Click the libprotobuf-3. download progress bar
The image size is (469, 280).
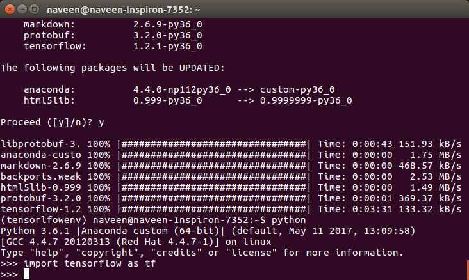tap(214, 144)
